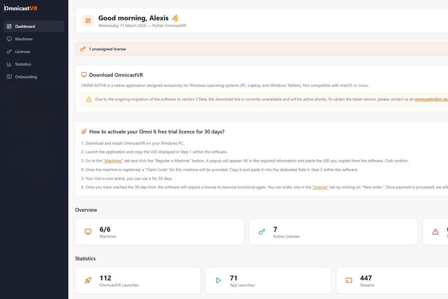Click the omnicastvr support email link
448x299 pixels.
click(x=431, y=99)
